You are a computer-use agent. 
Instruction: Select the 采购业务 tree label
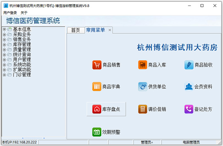tap(22, 34)
